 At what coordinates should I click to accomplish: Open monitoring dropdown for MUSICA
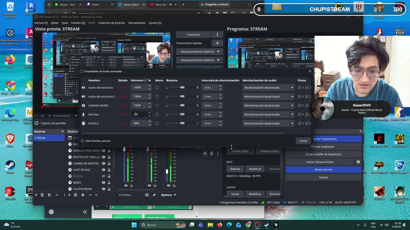click(268, 123)
